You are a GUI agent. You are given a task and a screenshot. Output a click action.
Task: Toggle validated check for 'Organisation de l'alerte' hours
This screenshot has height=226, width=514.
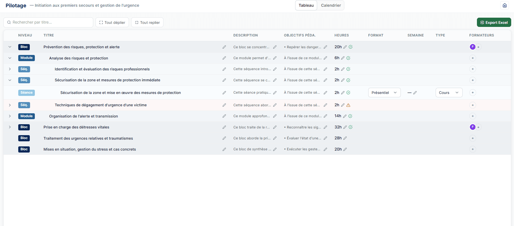(x=350, y=116)
